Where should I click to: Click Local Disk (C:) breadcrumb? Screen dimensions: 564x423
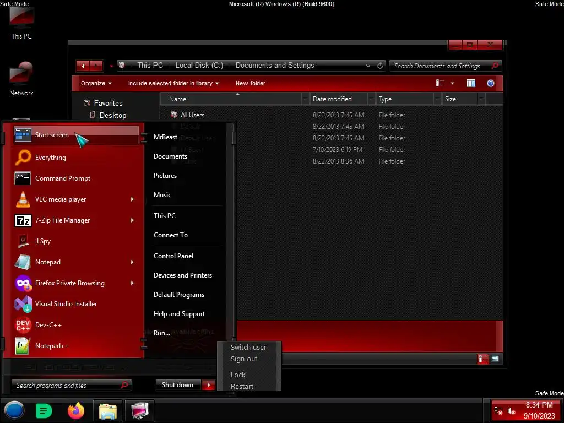tap(199, 66)
